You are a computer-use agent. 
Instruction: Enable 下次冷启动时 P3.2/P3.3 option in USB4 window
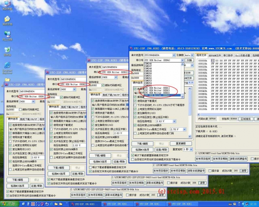[135, 105]
